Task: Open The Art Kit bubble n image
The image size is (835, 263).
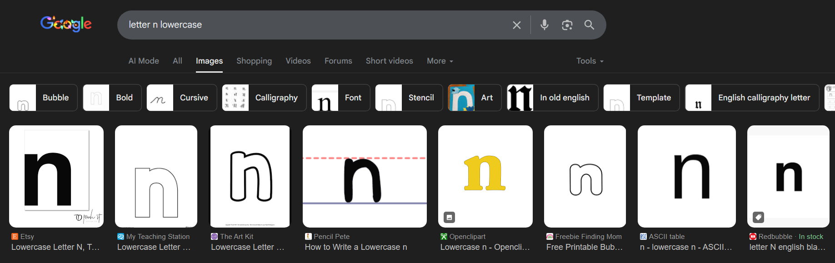Action: [x=250, y=176]
